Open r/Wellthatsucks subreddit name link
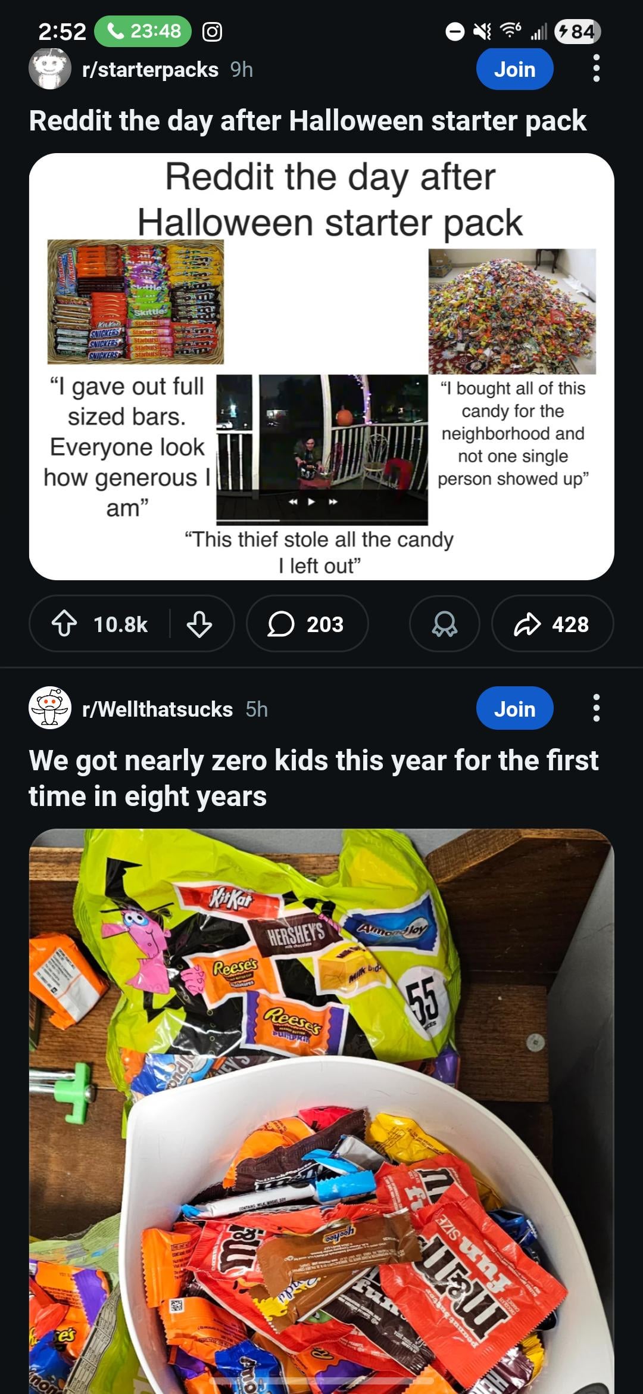Image resolution: width=643 pixels, height=1394 pixels. 158,709
